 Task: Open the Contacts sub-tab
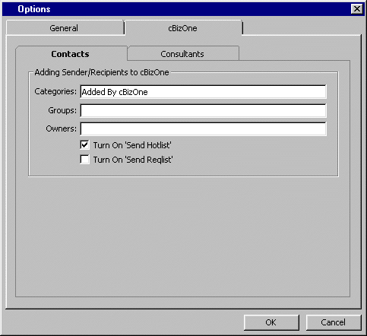71,54
